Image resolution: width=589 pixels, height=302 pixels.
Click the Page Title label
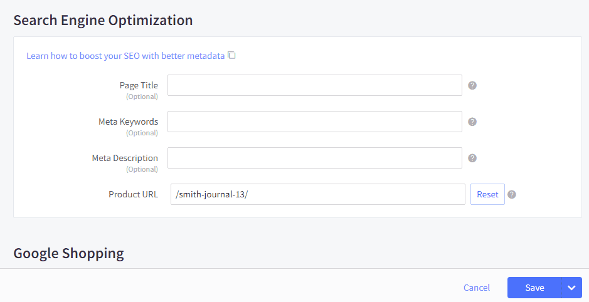coord(139,86)
